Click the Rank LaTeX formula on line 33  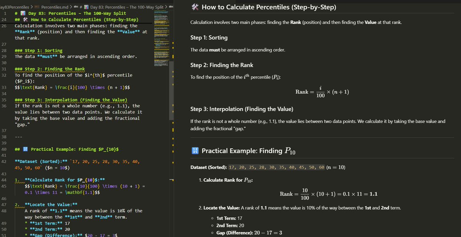[72, 88]
